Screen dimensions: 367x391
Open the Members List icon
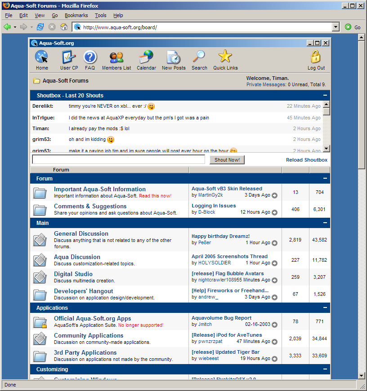pyautogui.click(x=116, y=57)
